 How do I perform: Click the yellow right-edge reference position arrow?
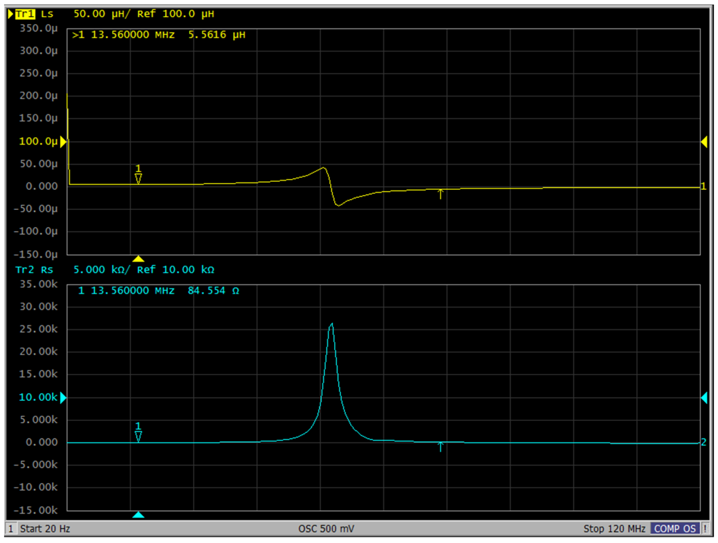704,142
